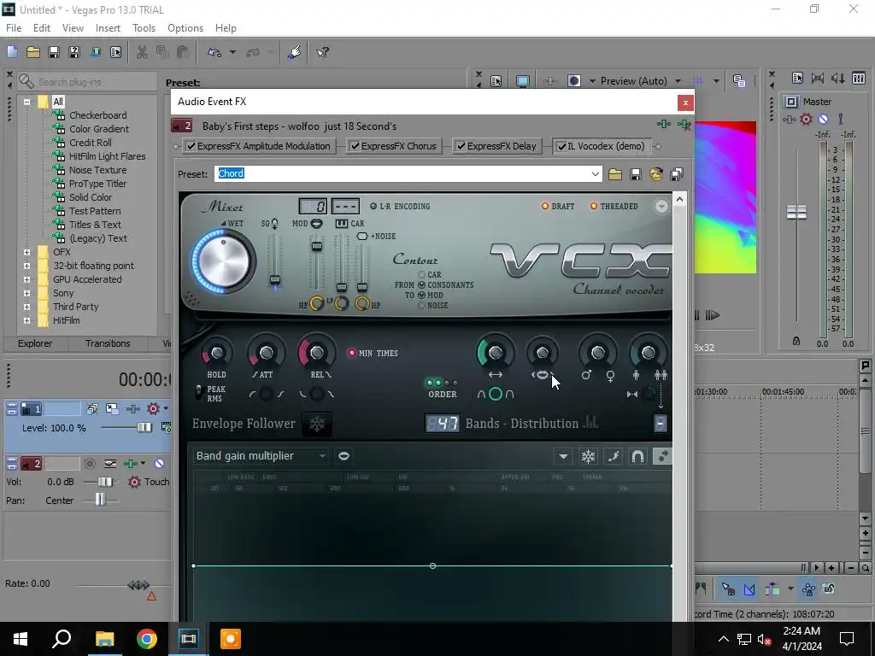875x656 pixels.
Task: Click the gold refresh icon beside Preset field
Action: [655, 174]
